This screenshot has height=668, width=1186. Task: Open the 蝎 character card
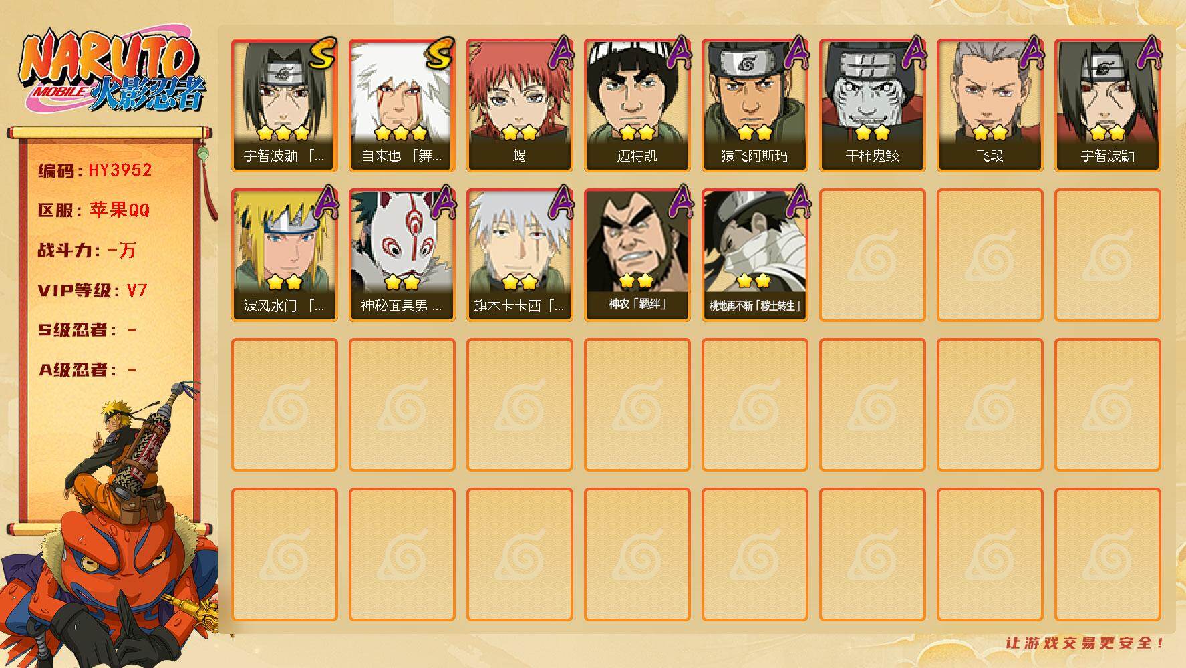click(519, 106)
